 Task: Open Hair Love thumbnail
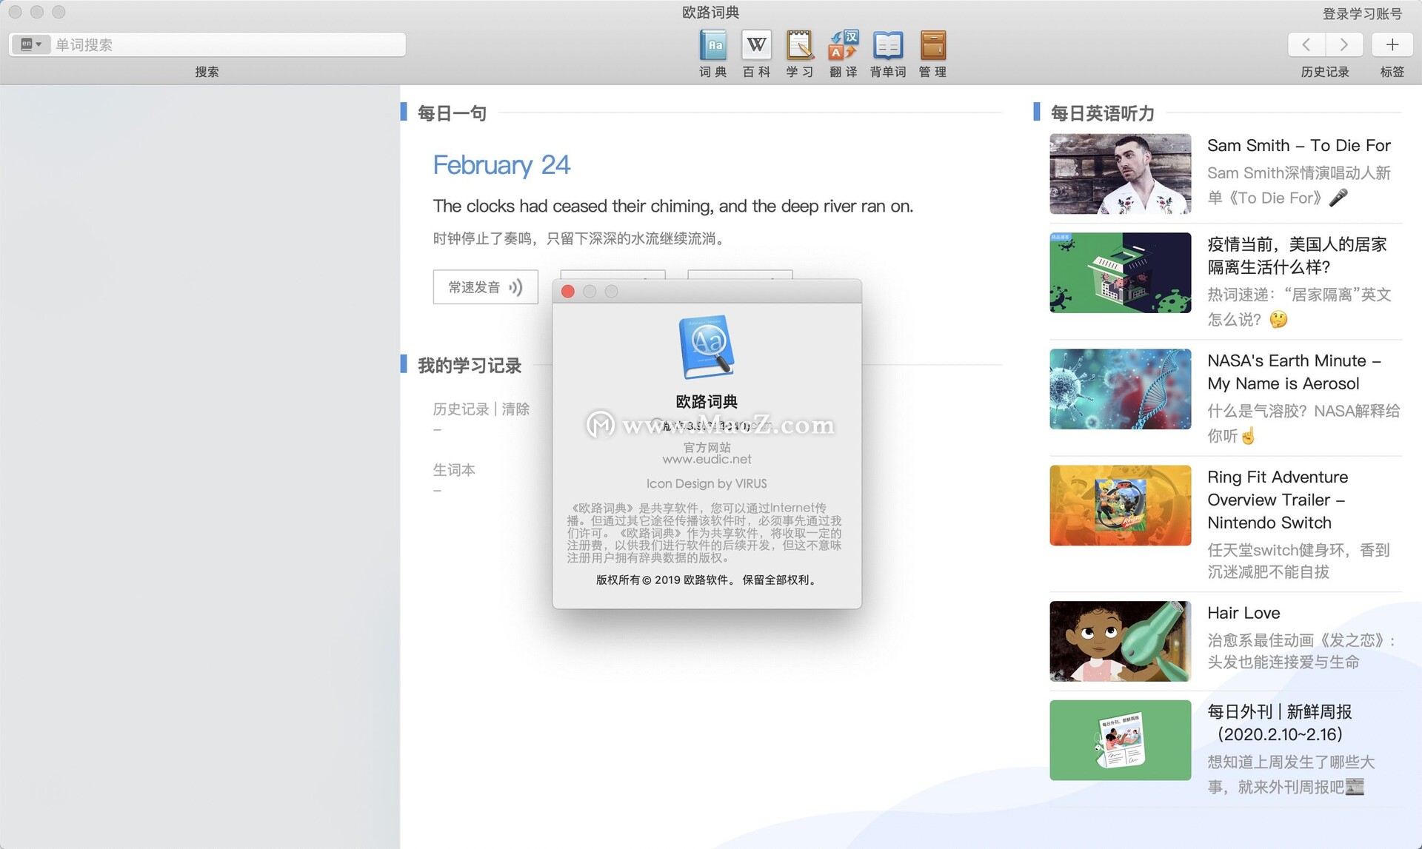1120,641
